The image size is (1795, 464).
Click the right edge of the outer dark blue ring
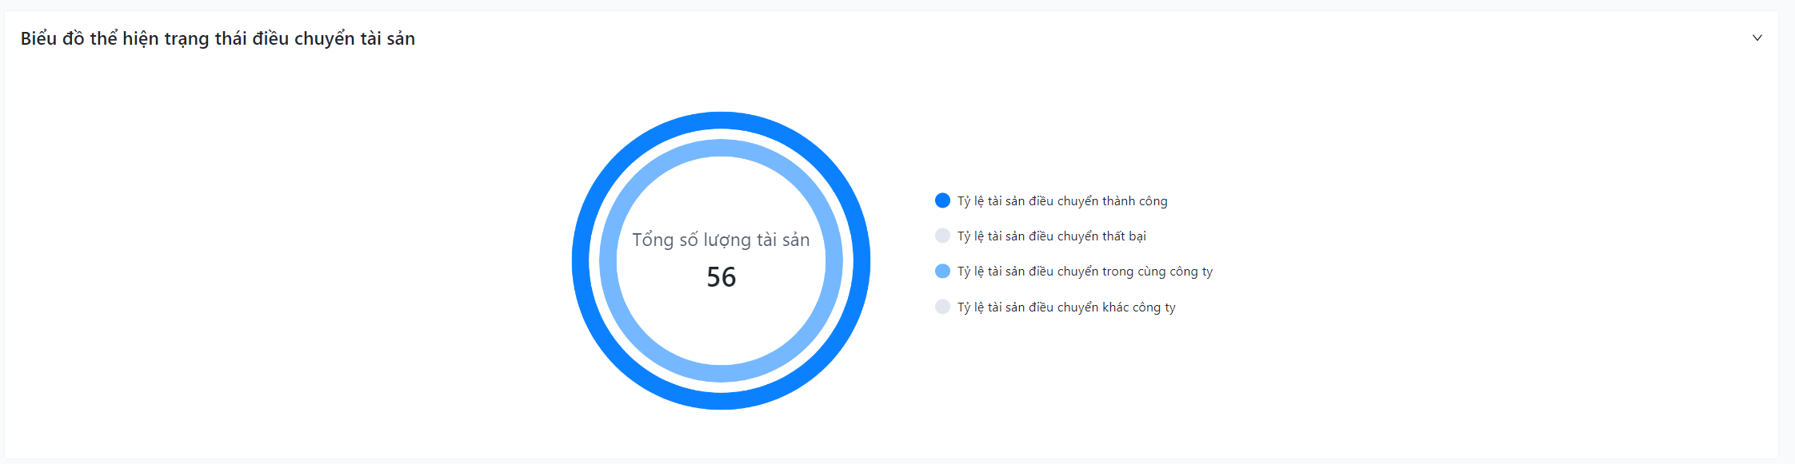(x=862, y=260)
